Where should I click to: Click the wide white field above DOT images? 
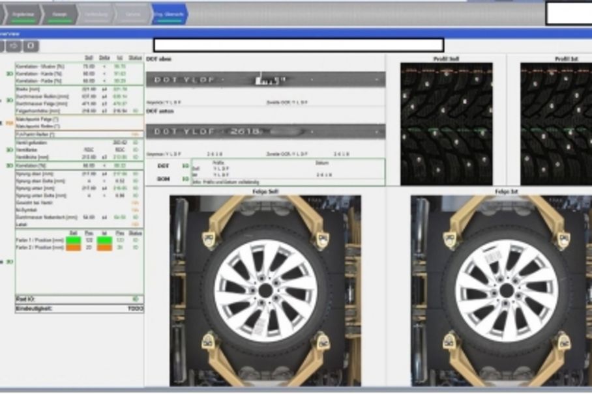(298, 45)
